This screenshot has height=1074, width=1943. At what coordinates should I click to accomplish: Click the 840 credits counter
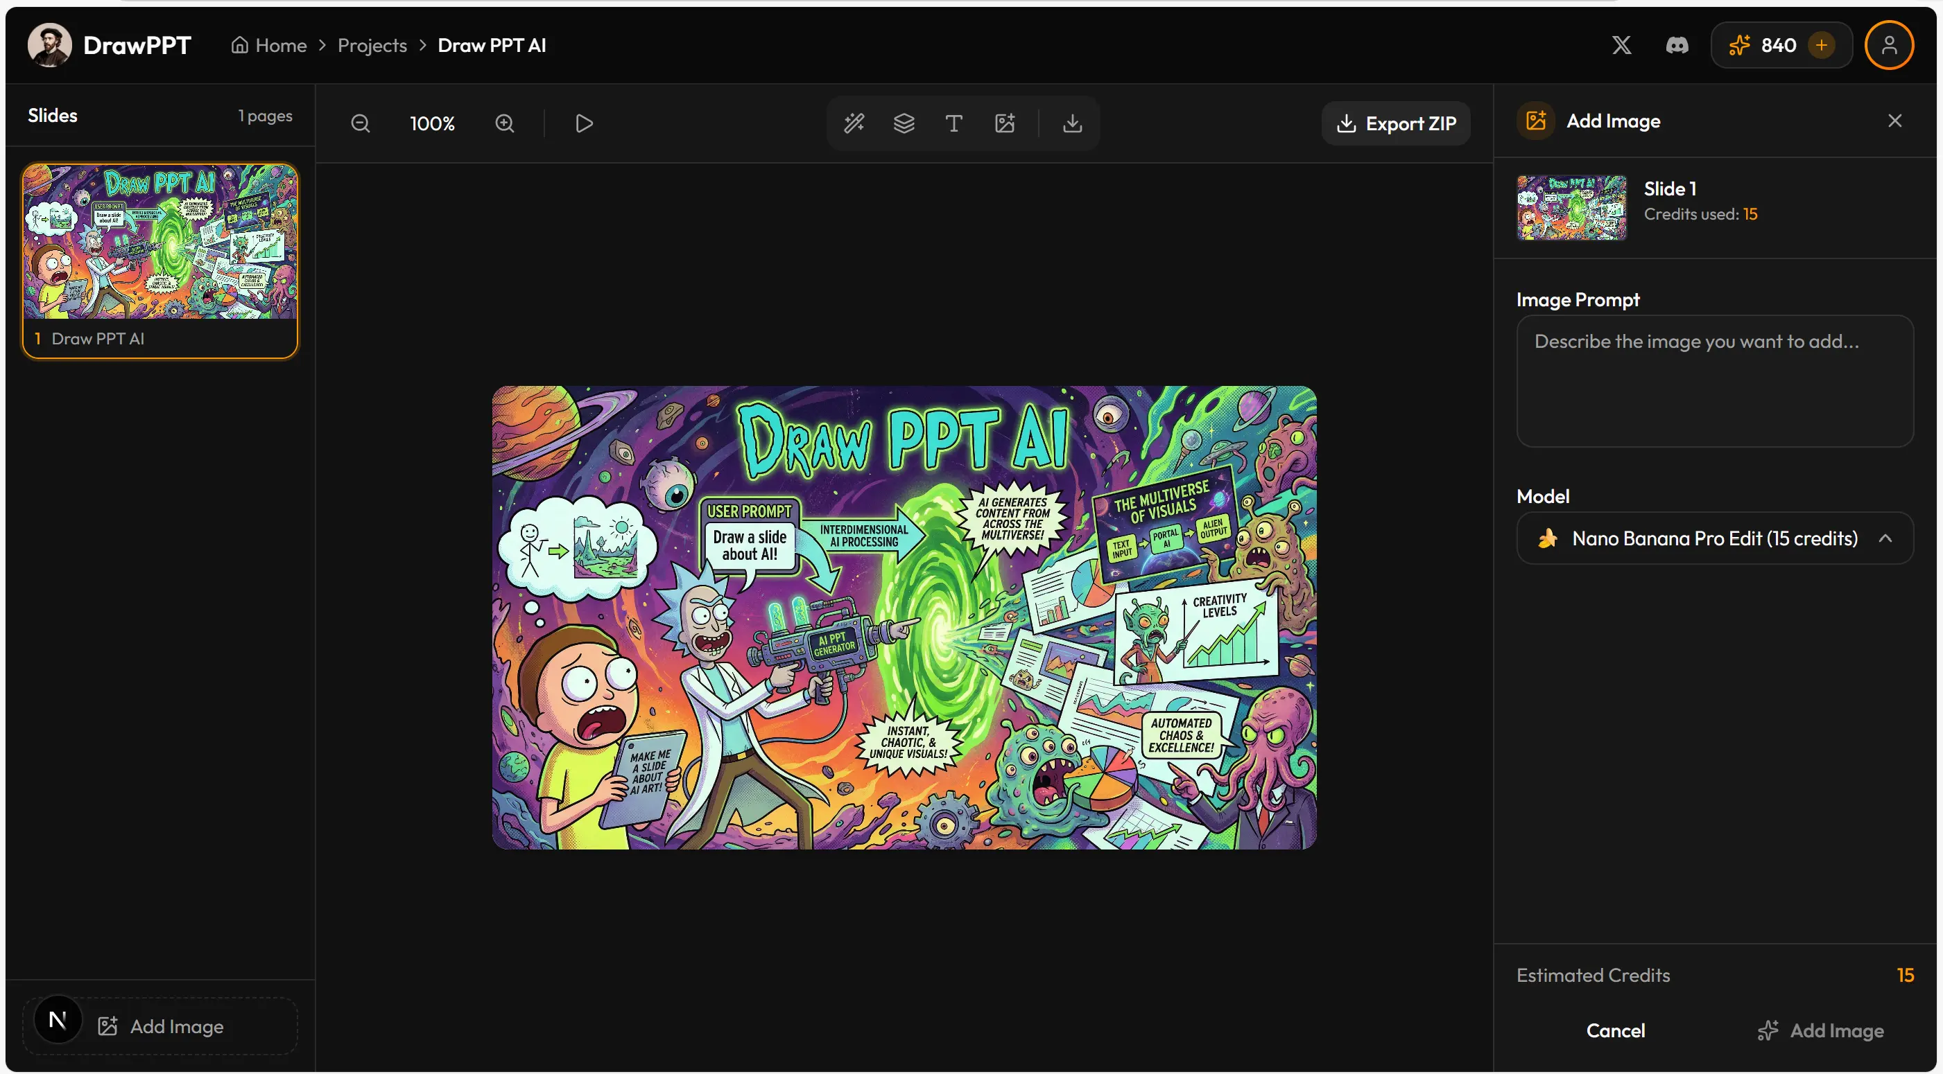(x=1778, y=45)
